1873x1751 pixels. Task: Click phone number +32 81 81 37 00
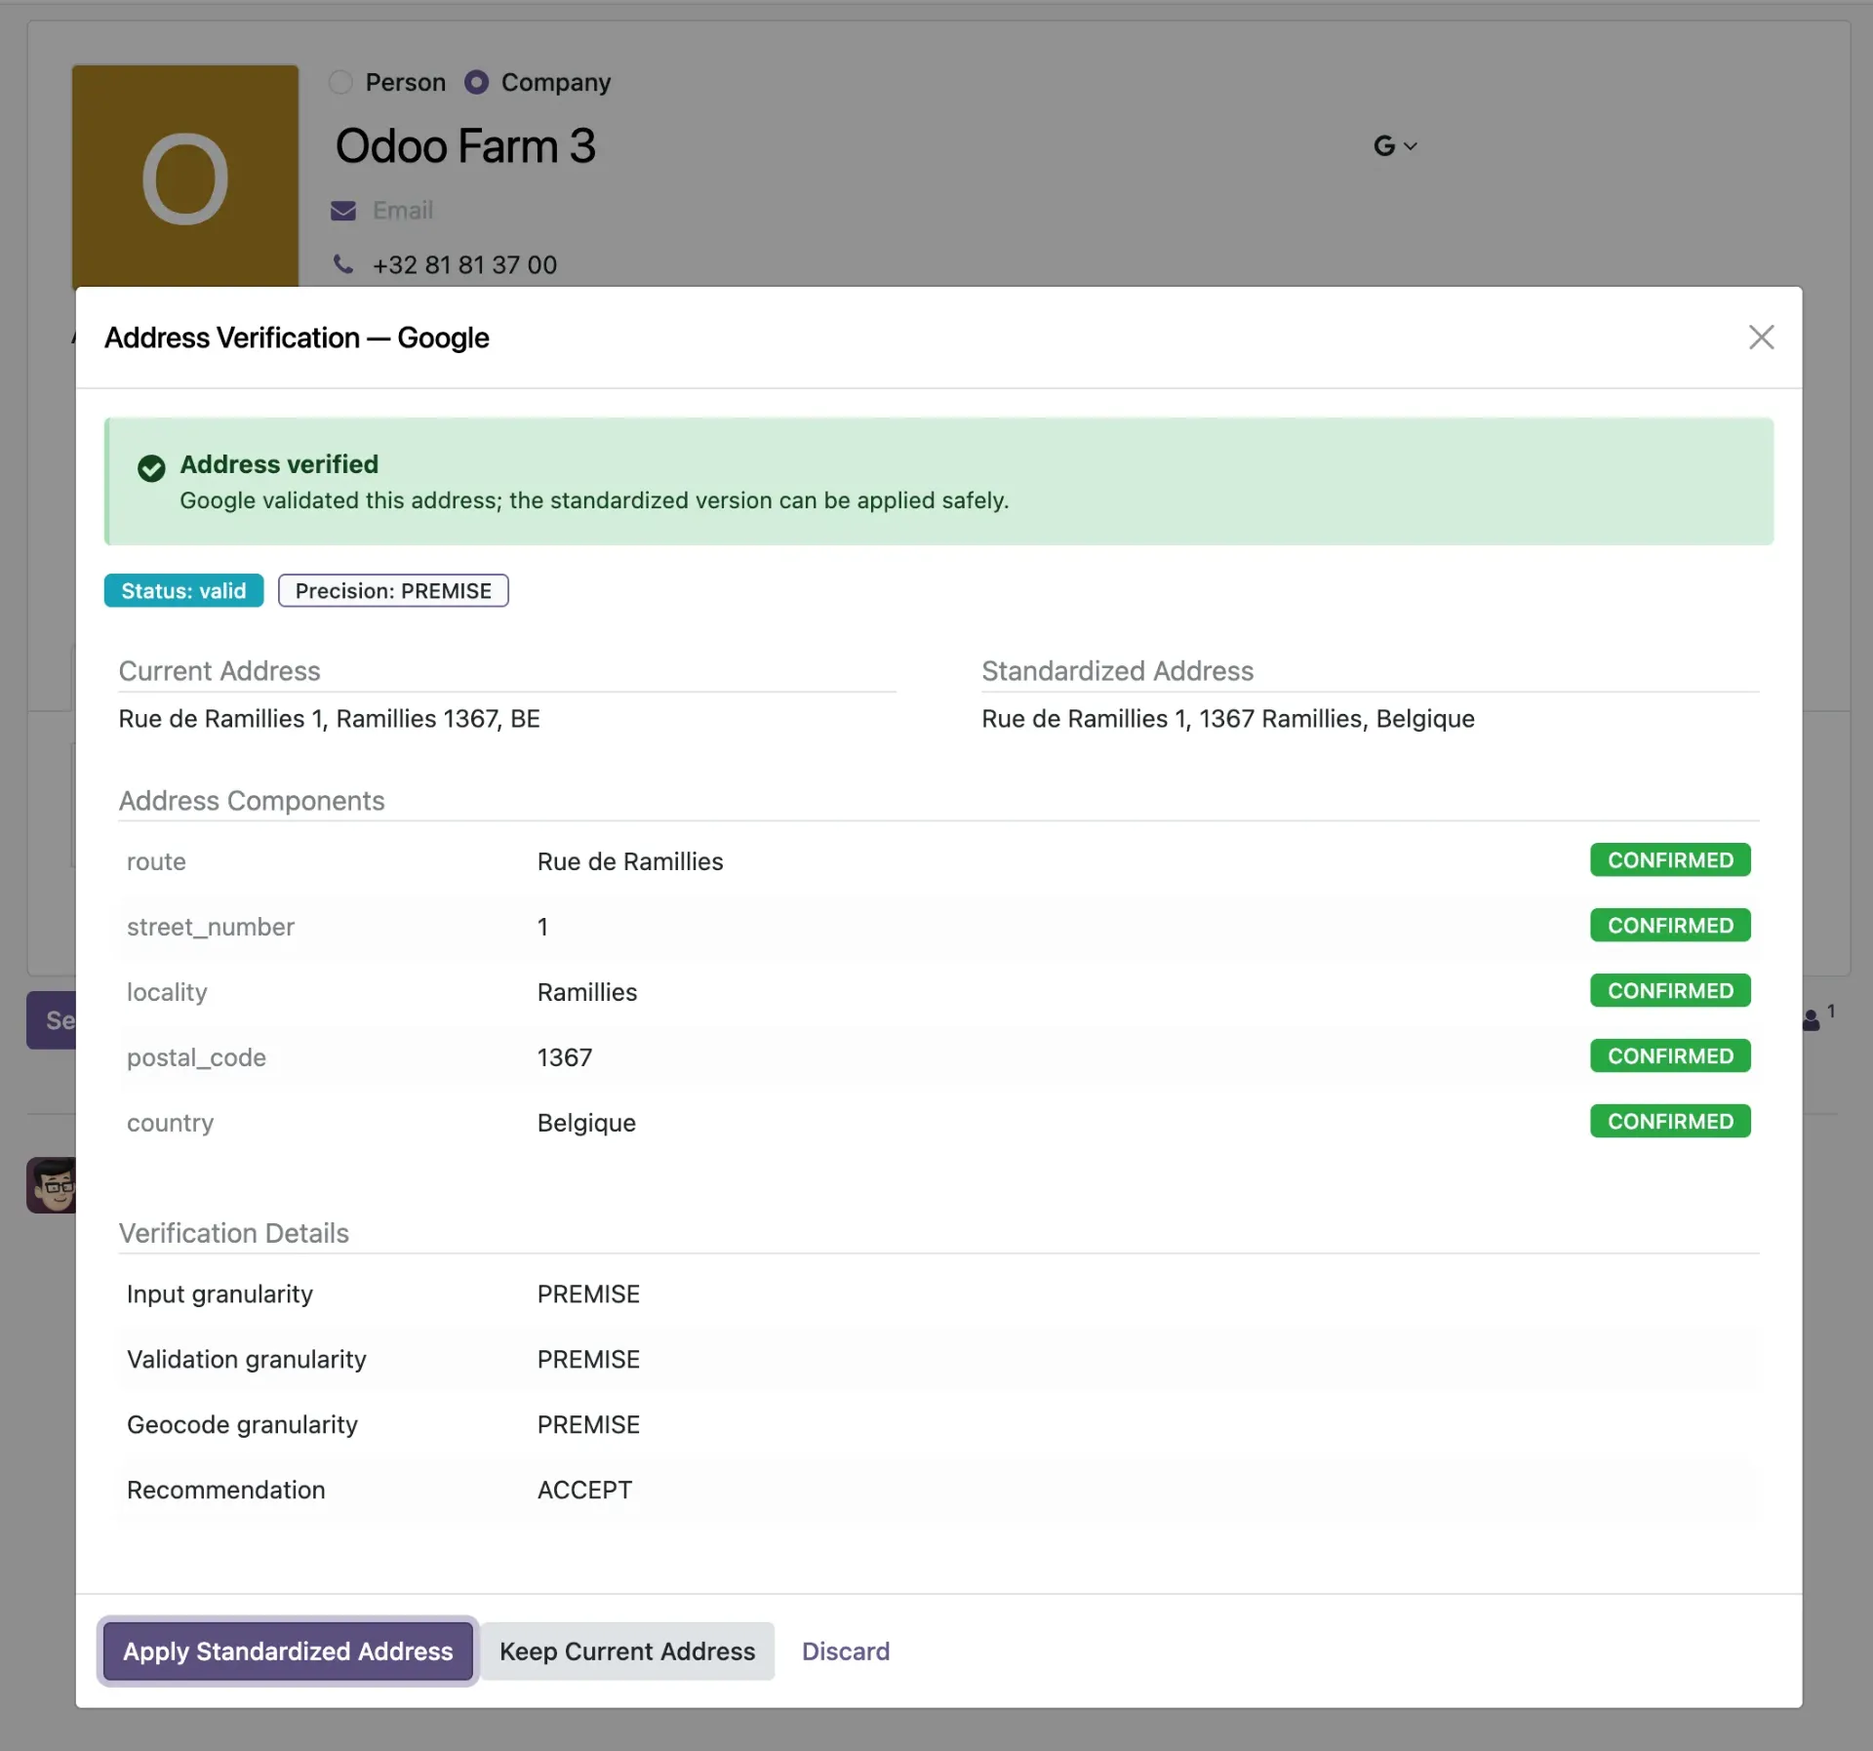(464, 264)
